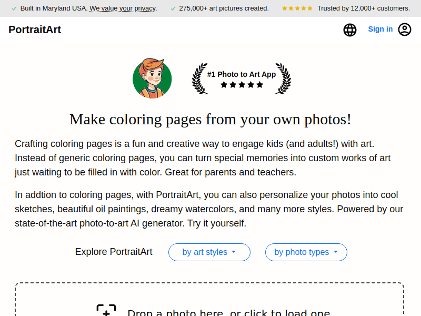421x316 pixels.
Task: Click the add-photo frame icon in drop area
Action: point(106,310)
